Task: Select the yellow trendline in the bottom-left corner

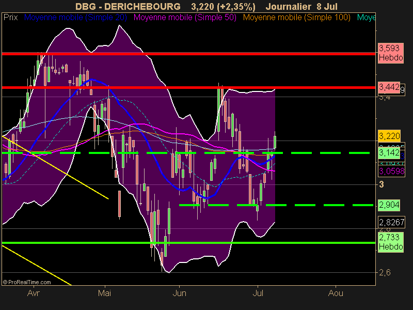Action: tap(36, 266)
